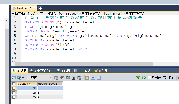Switch to text view mode
Viewport: 179px width, 104px height.
[x=99, y=78]
